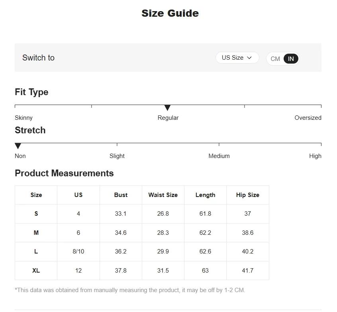Screen dimensions: 337x312
Task: Click the Slight stretch label
Action: coord(117,156)
